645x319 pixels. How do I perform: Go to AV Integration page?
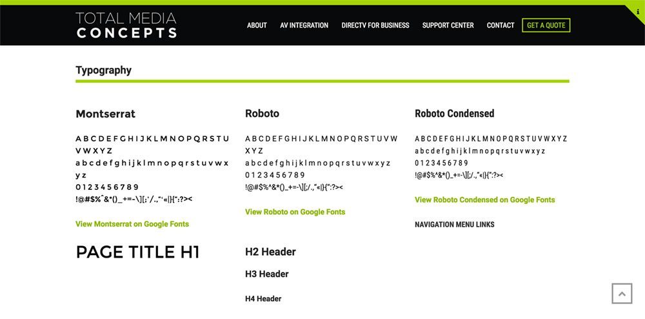coord(304,25)
